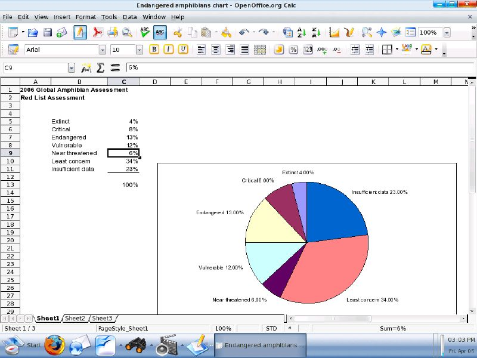The width and height of the screenshot is (477, 358).
Task: Toggle Bold formatting
Action: [154, 50]
